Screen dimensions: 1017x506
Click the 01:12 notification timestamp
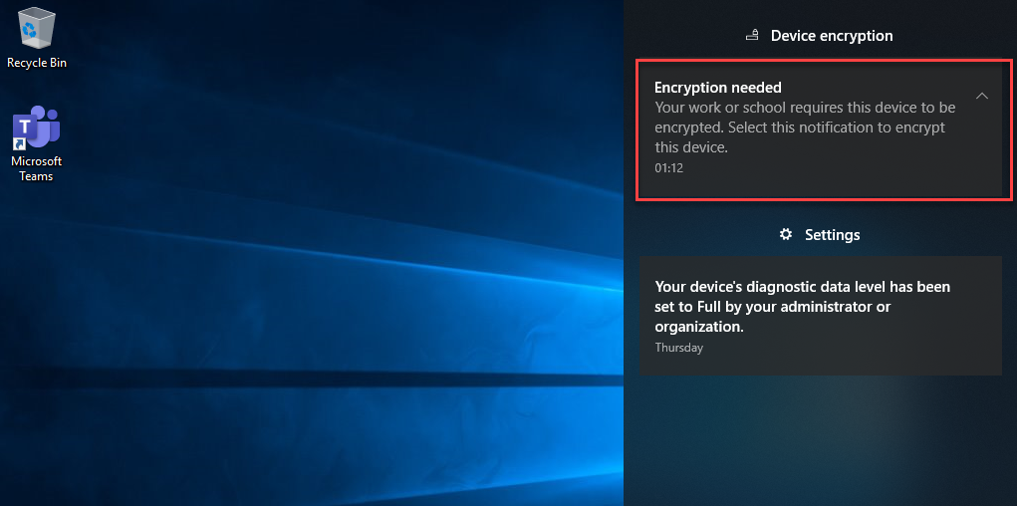click(x=668, y=167)
